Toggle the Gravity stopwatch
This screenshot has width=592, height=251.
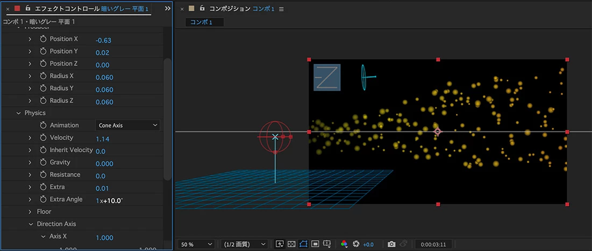(x=43, y=162)
